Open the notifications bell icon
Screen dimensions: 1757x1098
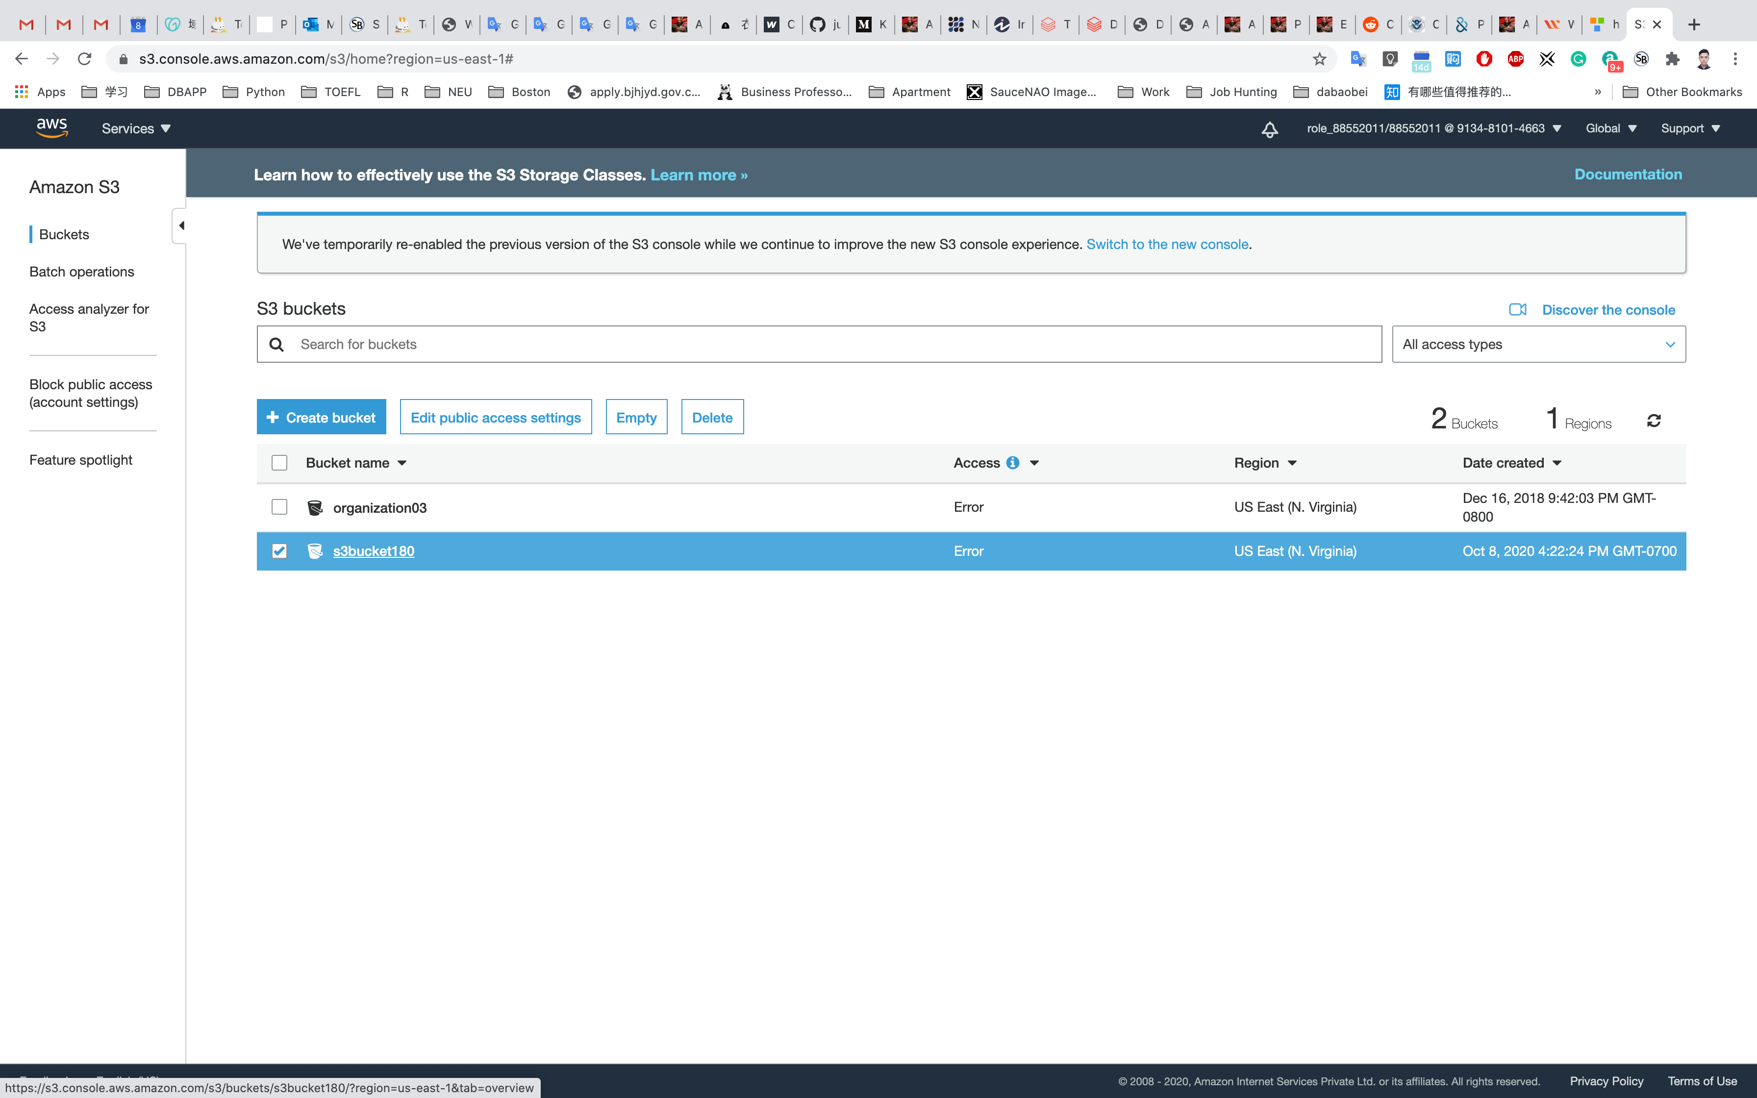(x=1269, y=129)
